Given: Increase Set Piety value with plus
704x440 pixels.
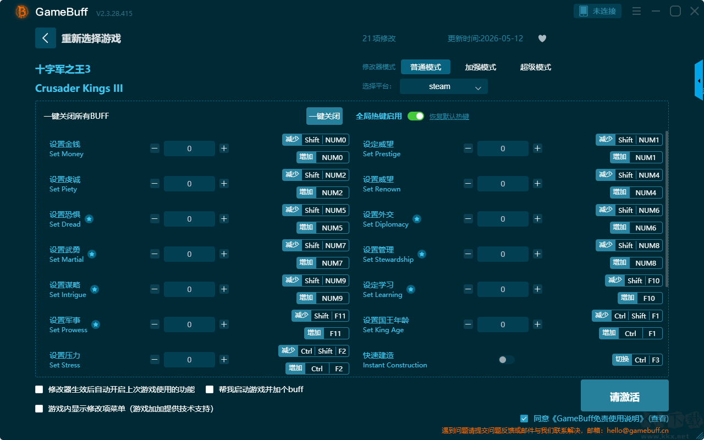Looking at the screenshot, I should pos(224,184).
